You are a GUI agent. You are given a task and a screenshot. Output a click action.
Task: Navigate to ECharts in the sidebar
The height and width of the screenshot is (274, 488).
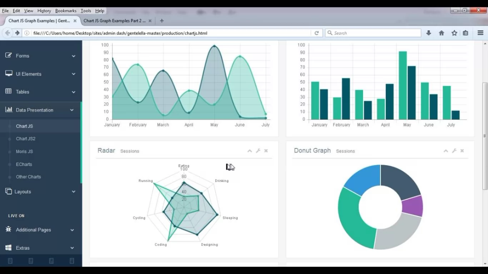click(x=24, y=164)
